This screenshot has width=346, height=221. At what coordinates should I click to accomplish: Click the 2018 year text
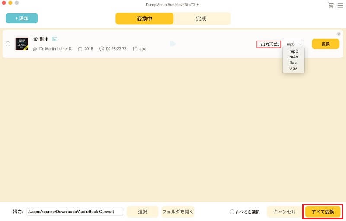tap(89, 49)
